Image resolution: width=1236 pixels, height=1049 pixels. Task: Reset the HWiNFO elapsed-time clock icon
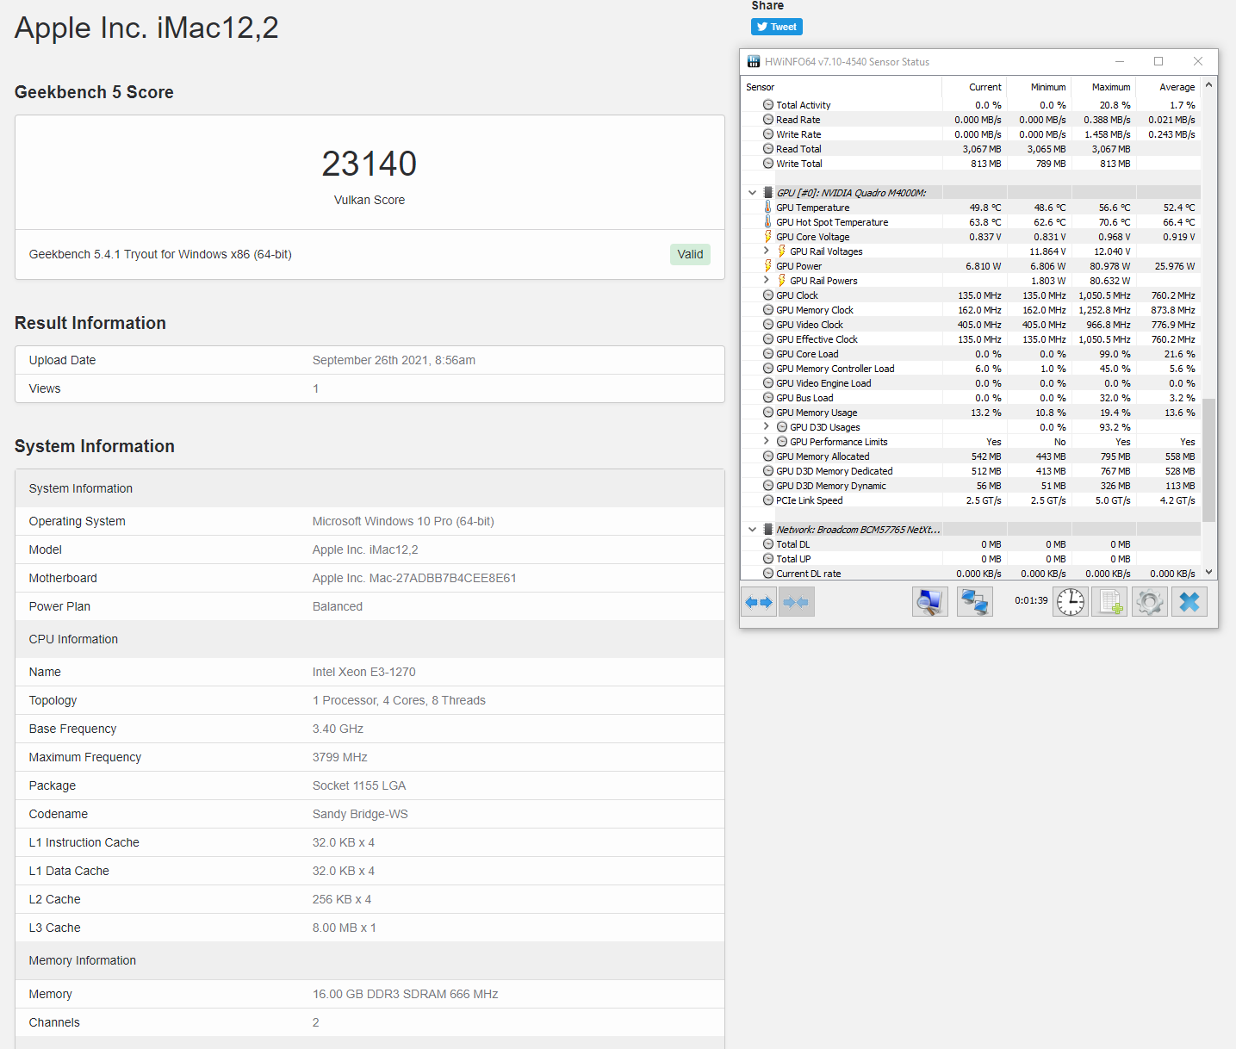point(1071,602)
